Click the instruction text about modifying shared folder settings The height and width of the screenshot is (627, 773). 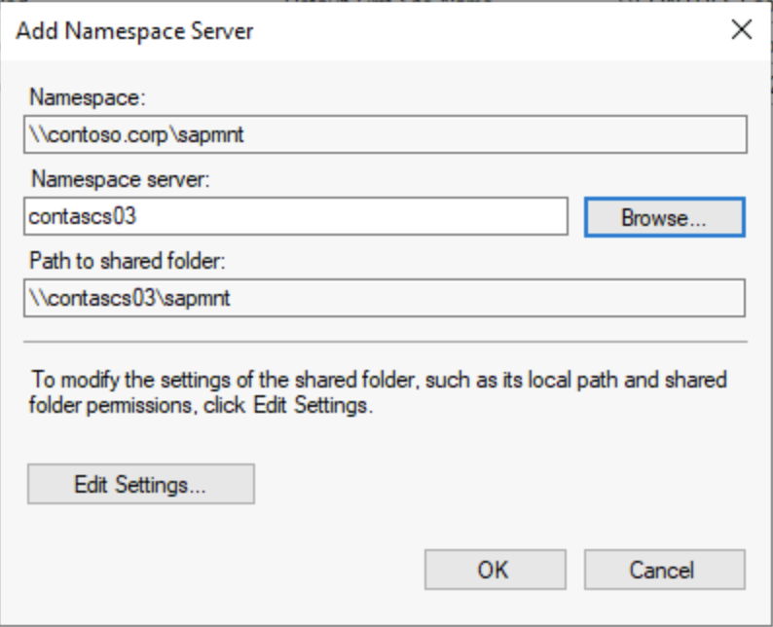point(378,392)
